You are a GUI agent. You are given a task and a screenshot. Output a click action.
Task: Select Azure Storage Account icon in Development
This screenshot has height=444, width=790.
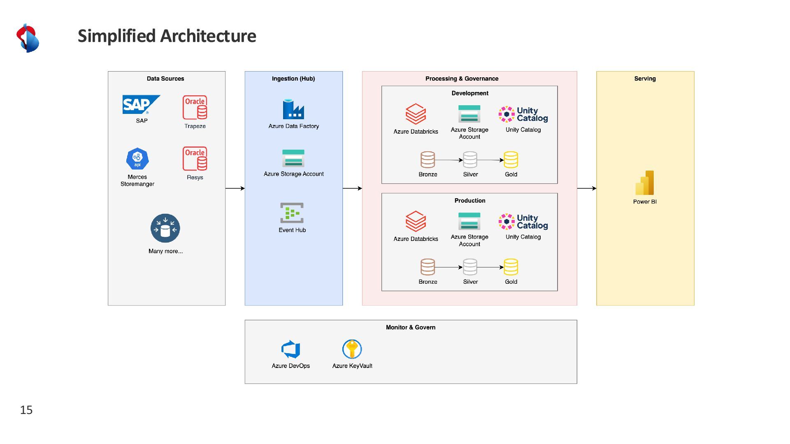coord(469,114)
